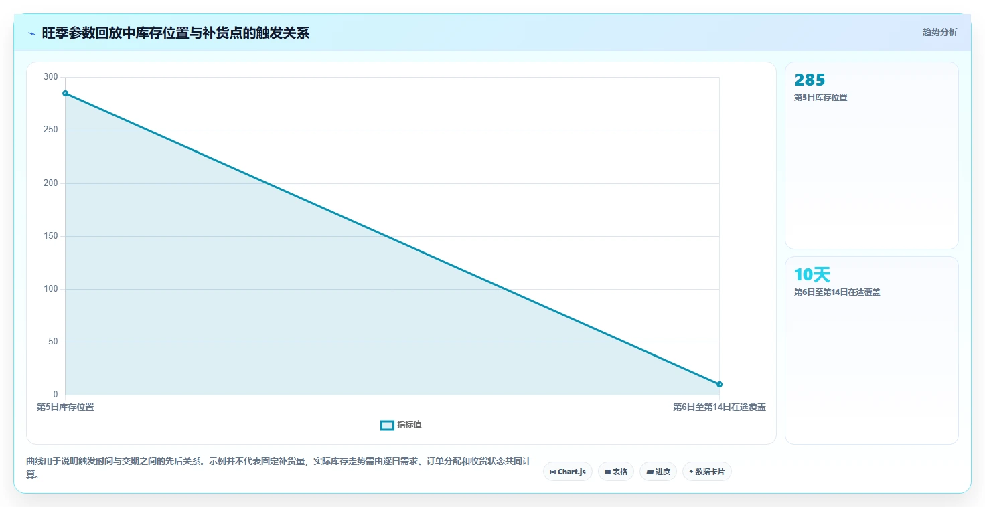Click the x-axis label 第6日至第14日在途覆盖
This screenshot has height=507, width=985.
(719, 407)
